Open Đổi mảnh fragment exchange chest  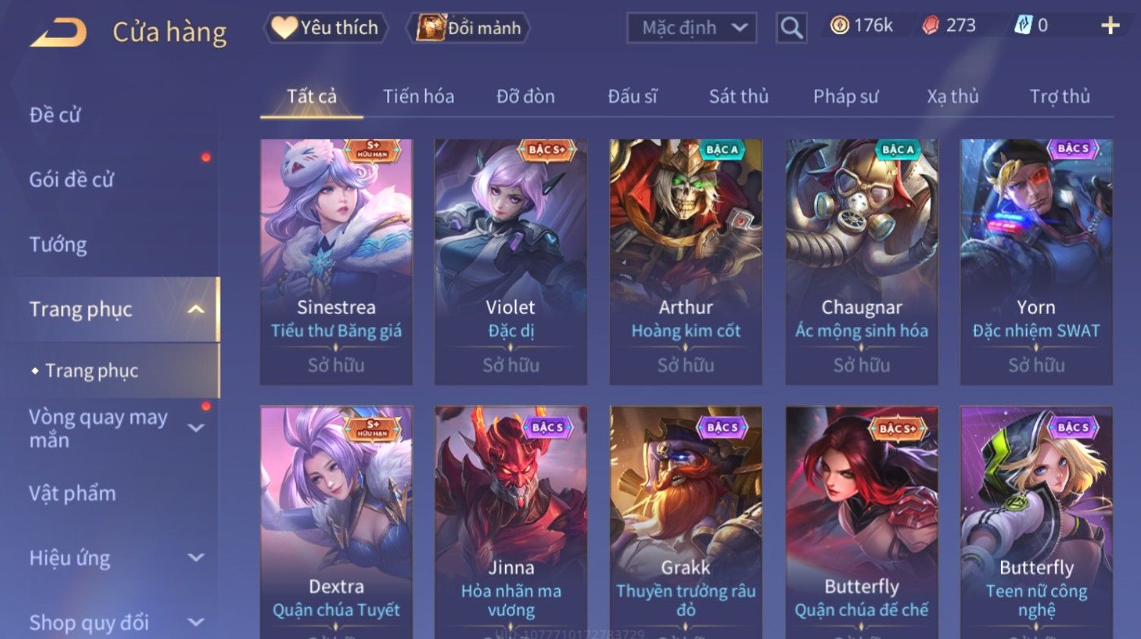click(469, 28)
